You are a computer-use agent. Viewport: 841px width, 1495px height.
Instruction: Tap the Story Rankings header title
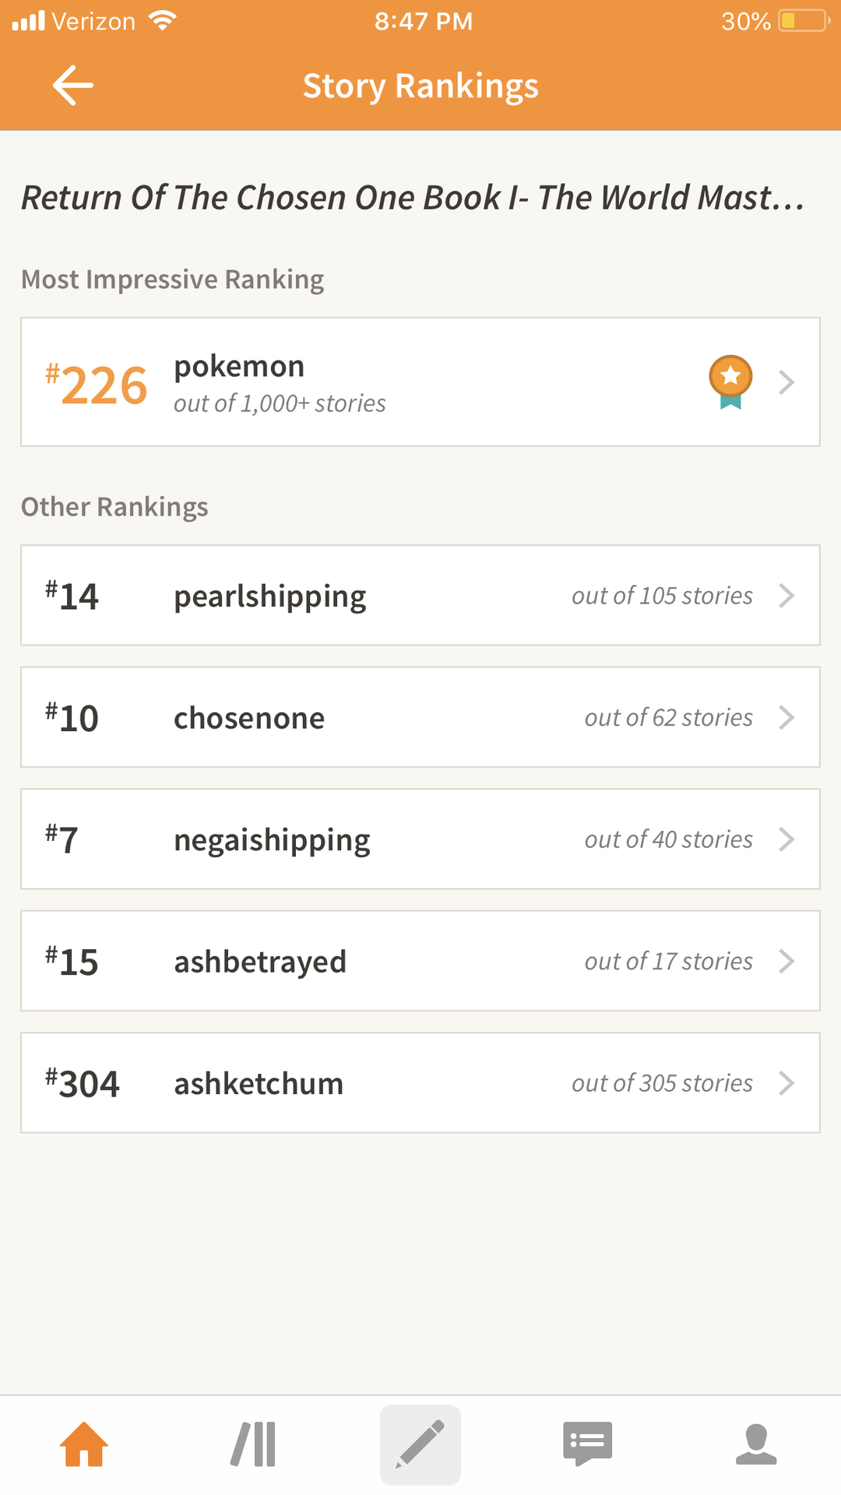pyautogui.click(x=420, y=86)
